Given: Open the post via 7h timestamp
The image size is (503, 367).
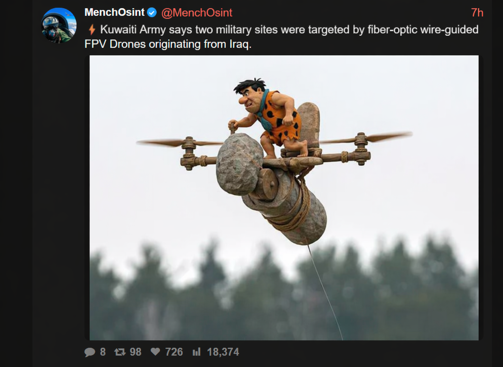Looking at the screenshot, I should [x=477, y=13].
